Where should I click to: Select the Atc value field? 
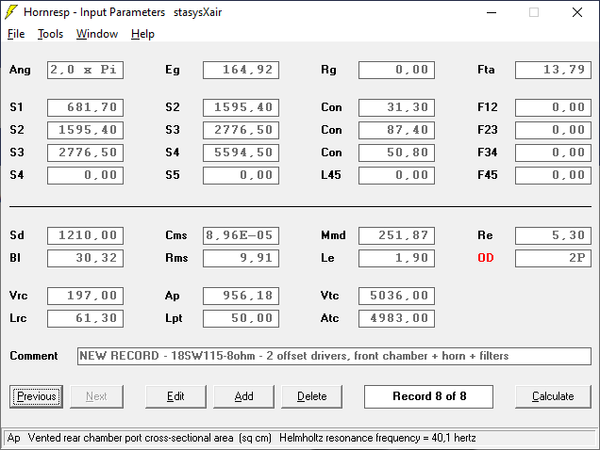[x=396, y=318]
